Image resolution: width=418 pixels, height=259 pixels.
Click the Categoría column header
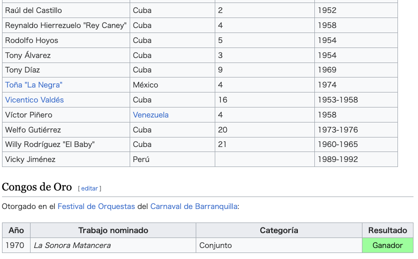pyautogui.click(x=279, y=230)
